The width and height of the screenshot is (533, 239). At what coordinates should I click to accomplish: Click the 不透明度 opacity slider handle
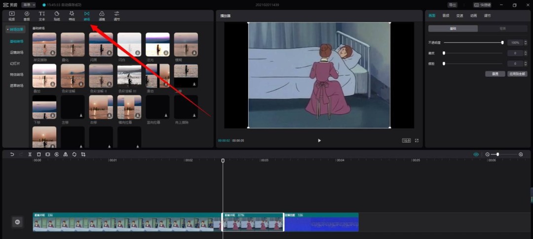(502, 43)
